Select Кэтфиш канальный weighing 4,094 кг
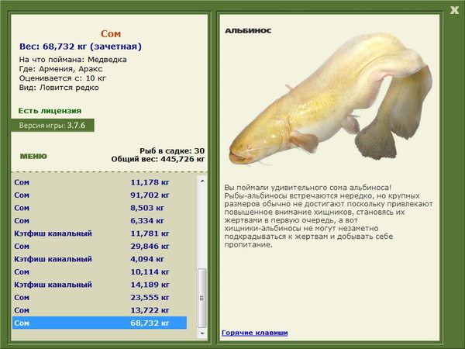465x349 pixels. point(100,259)
